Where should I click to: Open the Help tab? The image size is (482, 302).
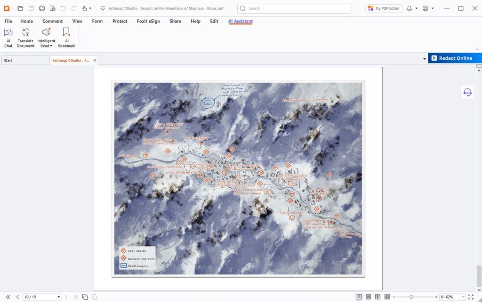195,21
